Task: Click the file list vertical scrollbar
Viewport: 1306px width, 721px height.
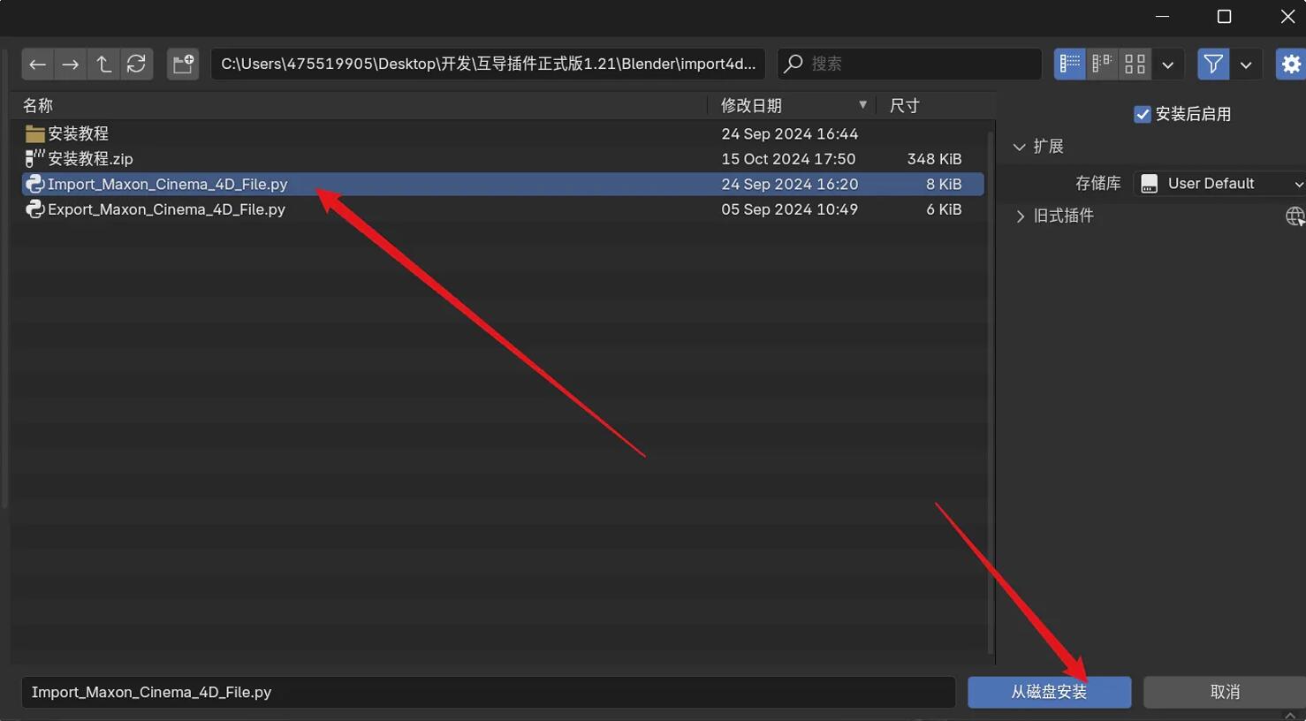Action: (990, 392)
